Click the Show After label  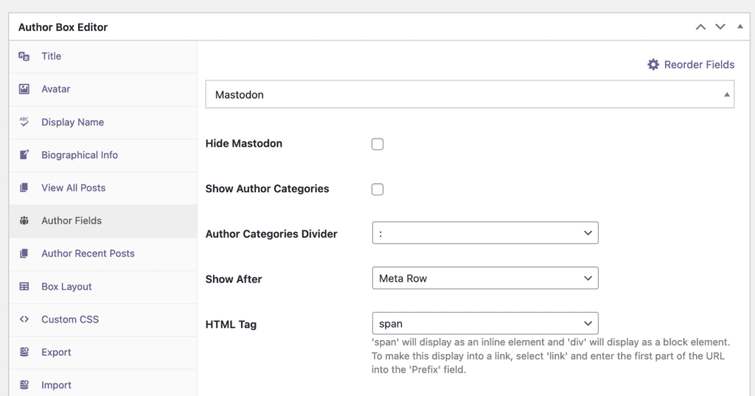(x=234, y=279)
